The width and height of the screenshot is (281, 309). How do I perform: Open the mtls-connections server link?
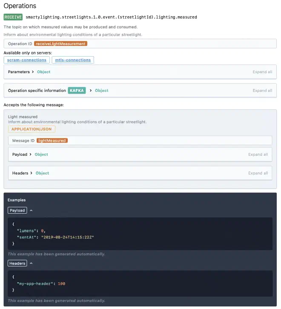[x=73, y=60]
